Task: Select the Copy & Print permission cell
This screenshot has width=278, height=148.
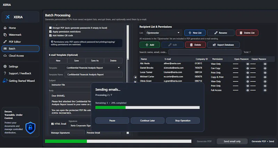Action: coord(217,77)
